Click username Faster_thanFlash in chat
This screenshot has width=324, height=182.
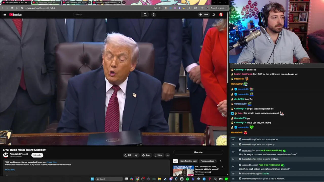tap(243, 74)
